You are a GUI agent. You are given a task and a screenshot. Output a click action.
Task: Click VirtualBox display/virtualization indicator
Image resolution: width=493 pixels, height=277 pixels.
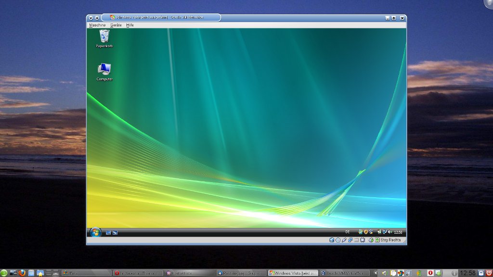click(x=363, y=240)
